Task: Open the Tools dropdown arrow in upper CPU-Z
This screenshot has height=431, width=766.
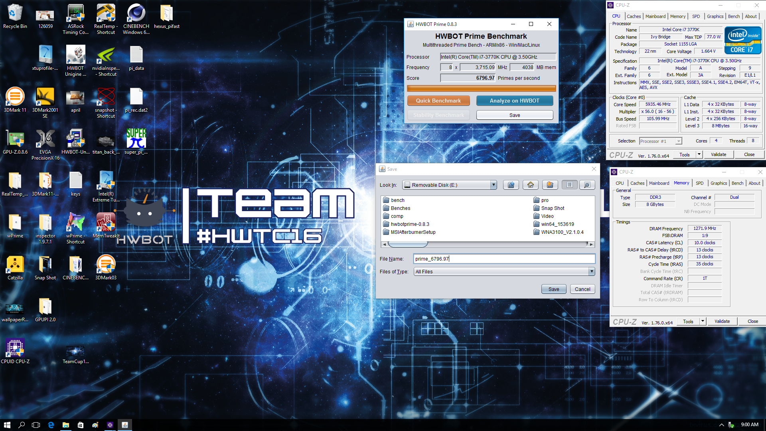Action: point(699,154)
